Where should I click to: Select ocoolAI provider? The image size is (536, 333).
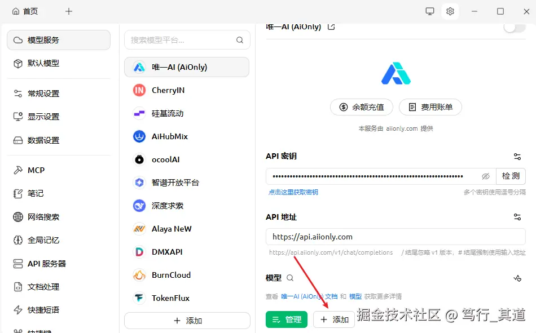tap(187, 159)
